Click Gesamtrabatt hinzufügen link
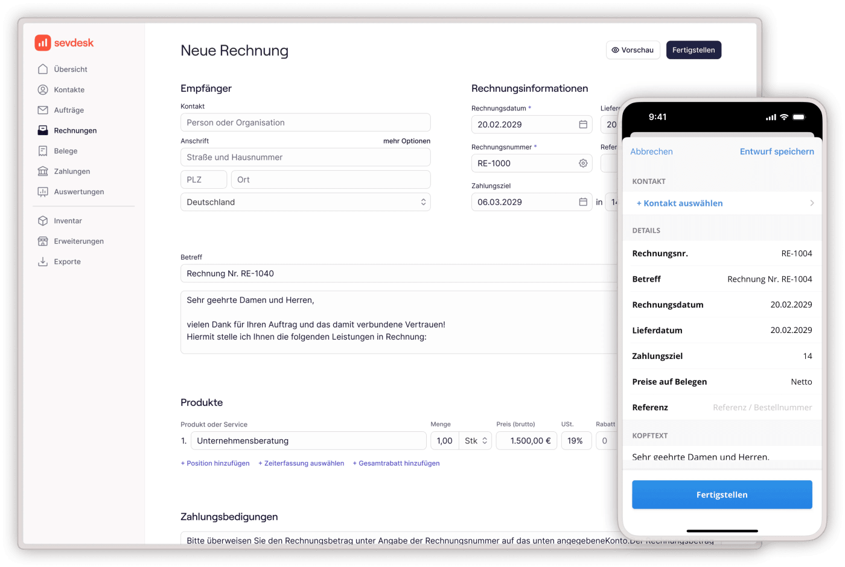 click(x=396, y=463)
